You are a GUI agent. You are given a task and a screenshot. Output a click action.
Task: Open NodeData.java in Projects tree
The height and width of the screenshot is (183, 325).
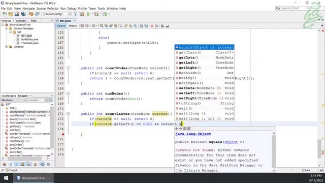(29, 40)
